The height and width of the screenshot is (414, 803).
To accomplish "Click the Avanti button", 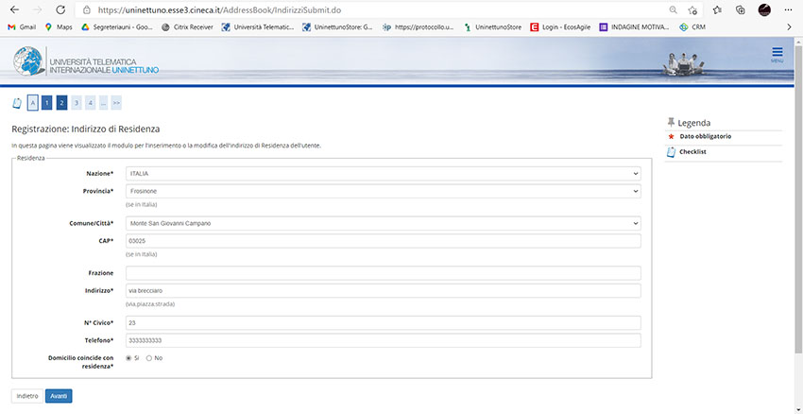I will point(59,396).
